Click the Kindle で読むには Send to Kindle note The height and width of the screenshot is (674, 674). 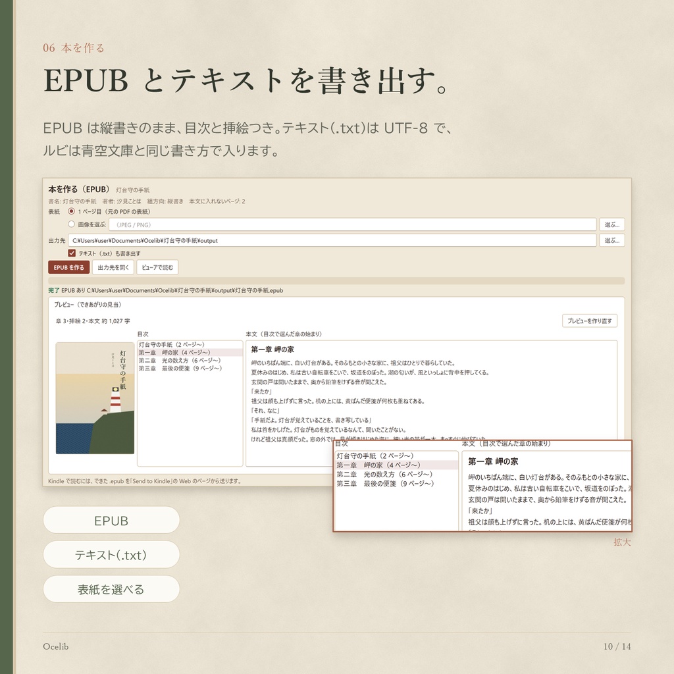[144, 481]
